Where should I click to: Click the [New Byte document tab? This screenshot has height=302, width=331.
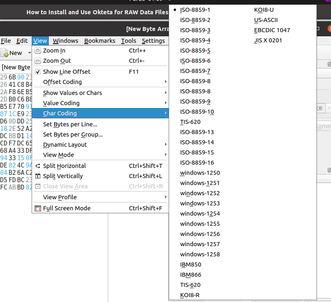(x=16, y=67)
